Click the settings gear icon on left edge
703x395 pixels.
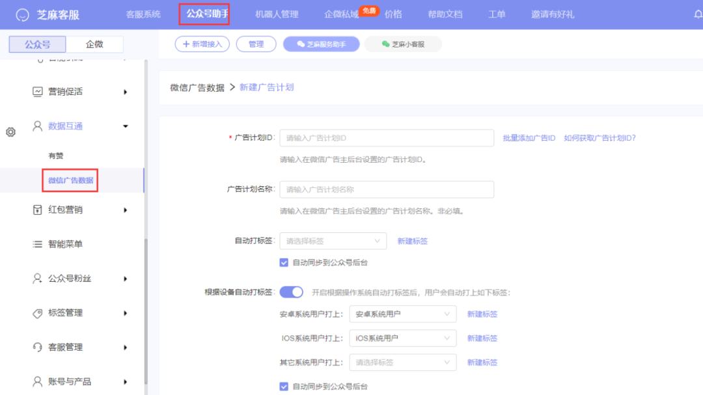pyautogui.click(x=11, y=132)
